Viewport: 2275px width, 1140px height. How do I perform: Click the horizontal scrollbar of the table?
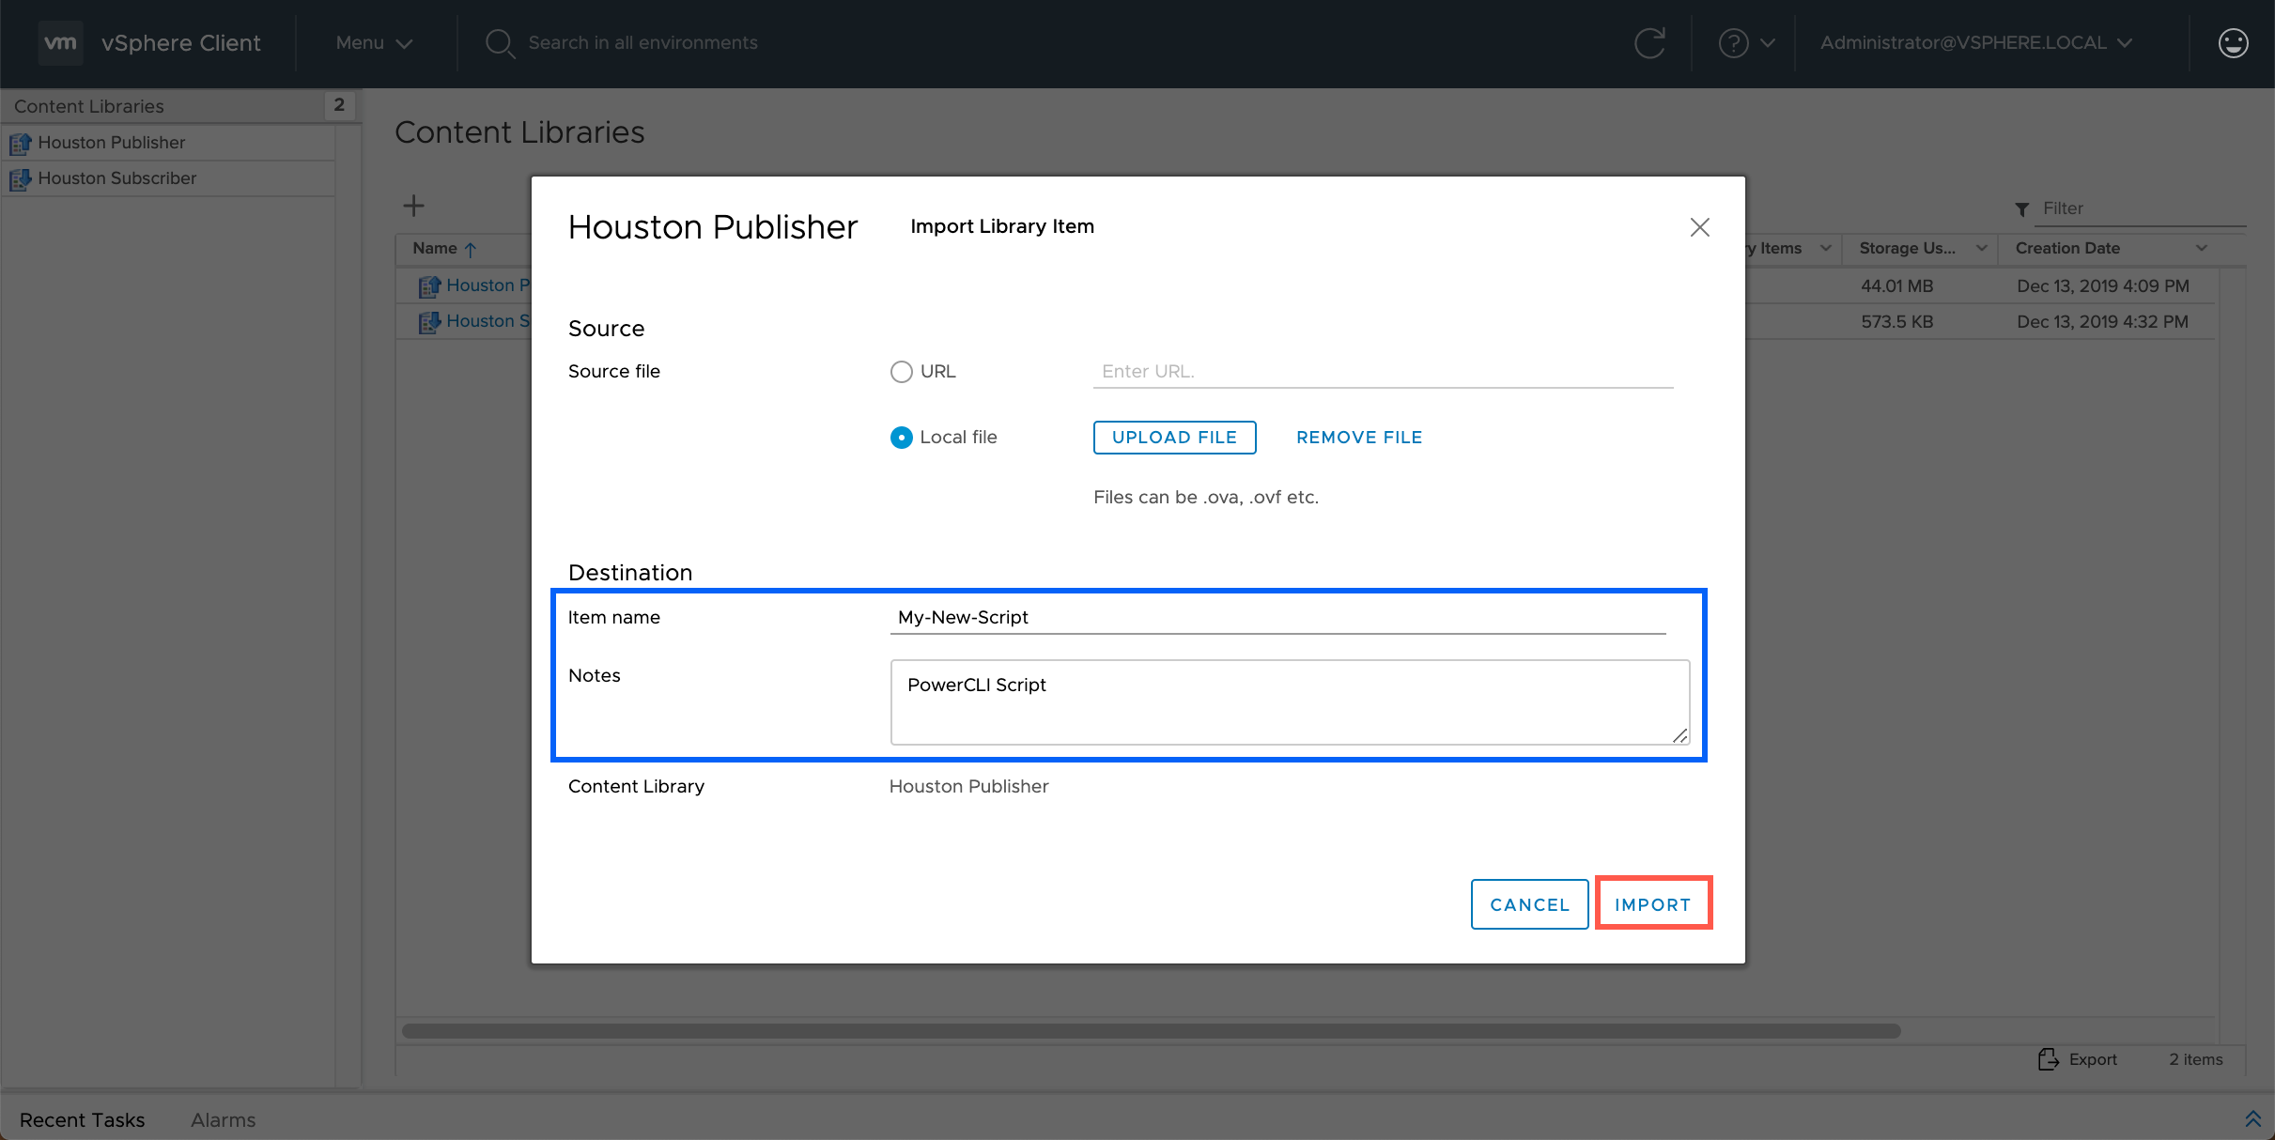click(1152, 1031)
